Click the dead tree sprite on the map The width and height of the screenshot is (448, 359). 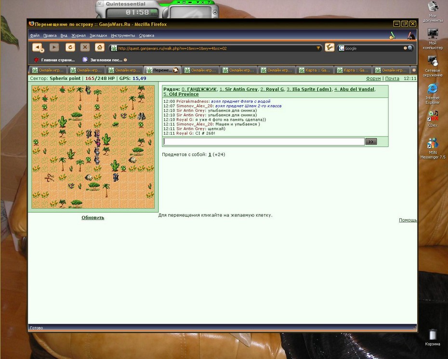point(50,178)
